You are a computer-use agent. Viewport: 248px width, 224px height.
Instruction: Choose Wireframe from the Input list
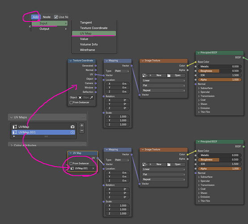click(x=87, y=50)
